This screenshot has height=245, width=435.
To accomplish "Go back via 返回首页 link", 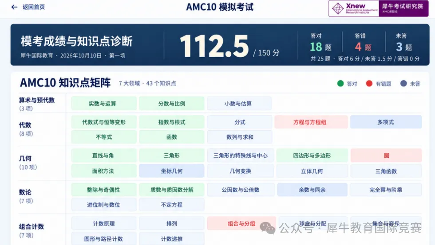I will (x=34, y=7).
